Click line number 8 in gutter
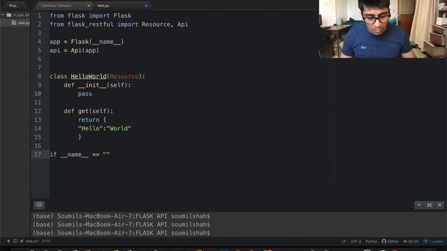 point(39,76)
